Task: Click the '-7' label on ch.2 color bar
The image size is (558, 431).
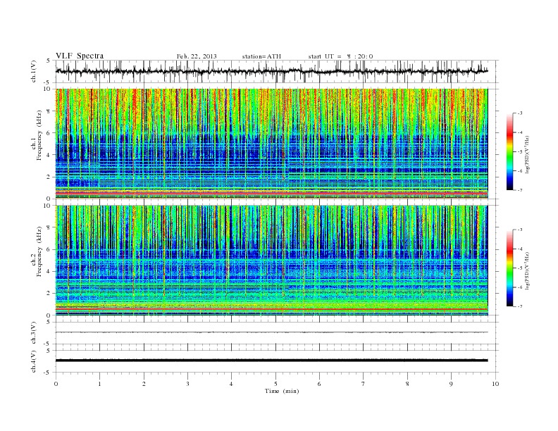Action: click(x=520, y=306)
